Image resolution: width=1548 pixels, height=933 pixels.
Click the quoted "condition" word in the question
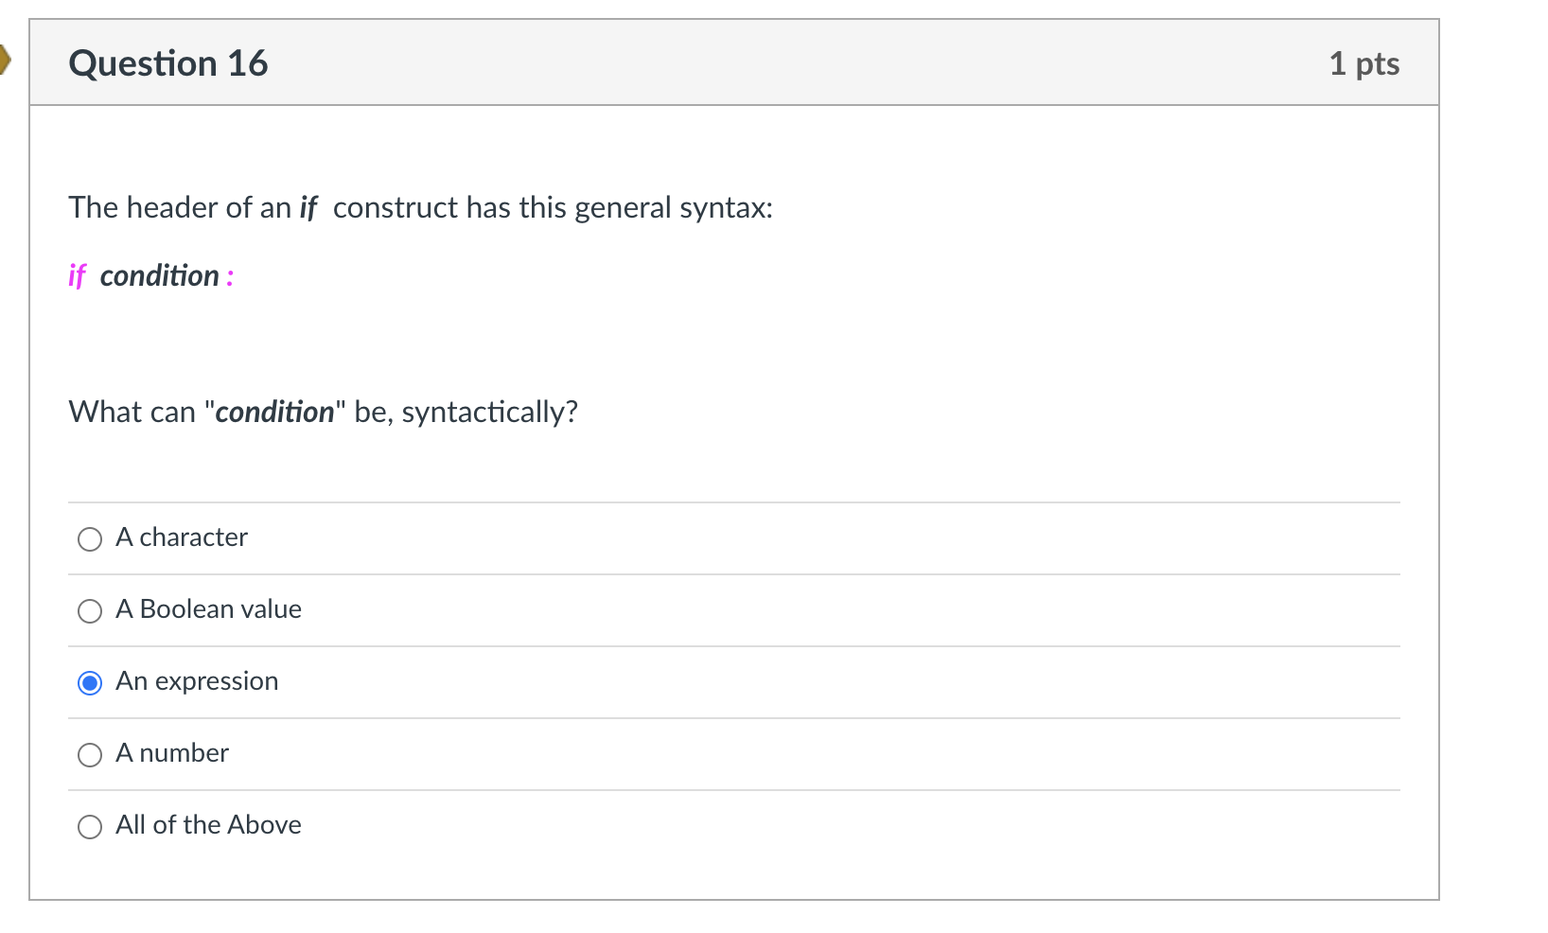point(274,413)
